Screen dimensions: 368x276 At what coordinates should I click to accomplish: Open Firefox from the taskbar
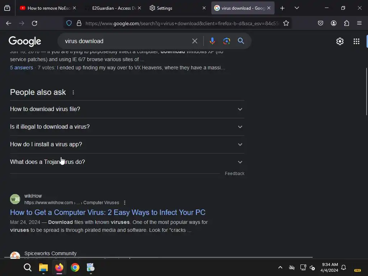[59, 267]
